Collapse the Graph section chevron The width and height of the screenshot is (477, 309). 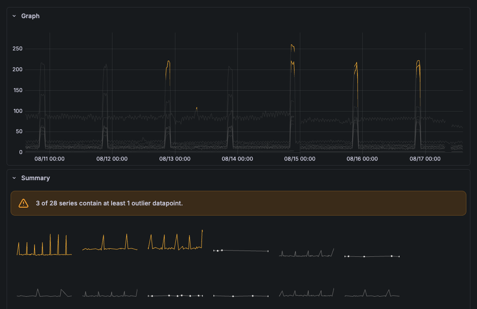pos(14,16)
